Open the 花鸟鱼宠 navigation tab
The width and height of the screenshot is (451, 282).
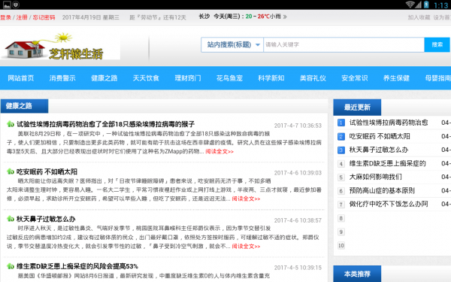229,78
